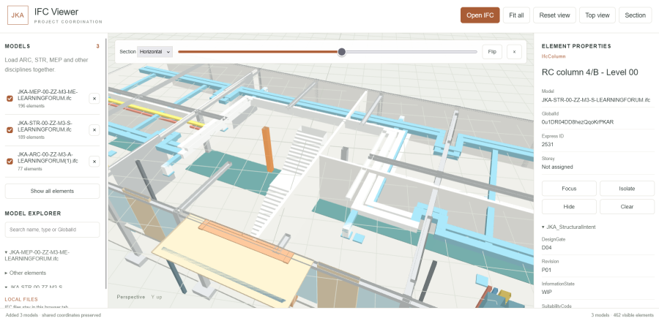
Task: Flip the section plane direction
Action: tap(492, 52)
